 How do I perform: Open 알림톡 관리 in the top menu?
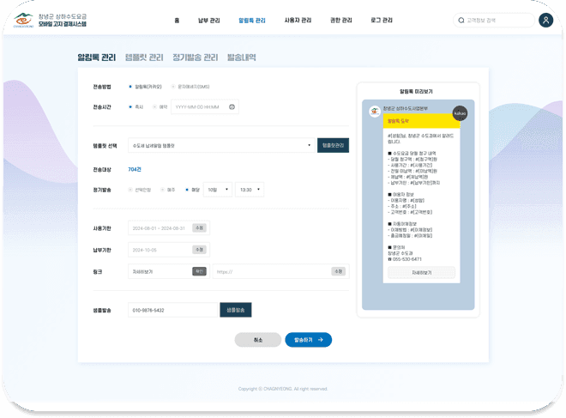pos(252,21)
